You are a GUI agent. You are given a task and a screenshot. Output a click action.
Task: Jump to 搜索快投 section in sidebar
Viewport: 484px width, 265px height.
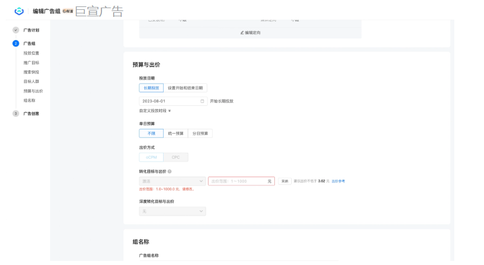31,72
